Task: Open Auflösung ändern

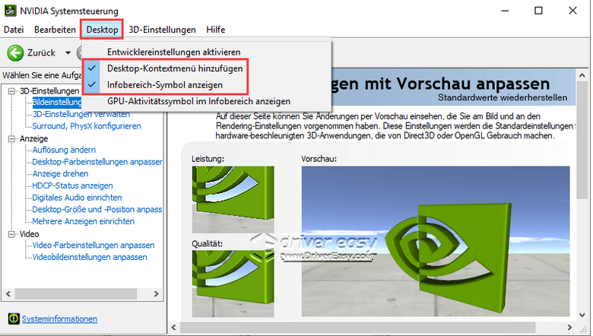Action: 64,150
